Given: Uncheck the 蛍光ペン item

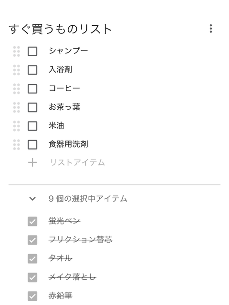Looking at the screenshot, I should click(x=32, y=221).
